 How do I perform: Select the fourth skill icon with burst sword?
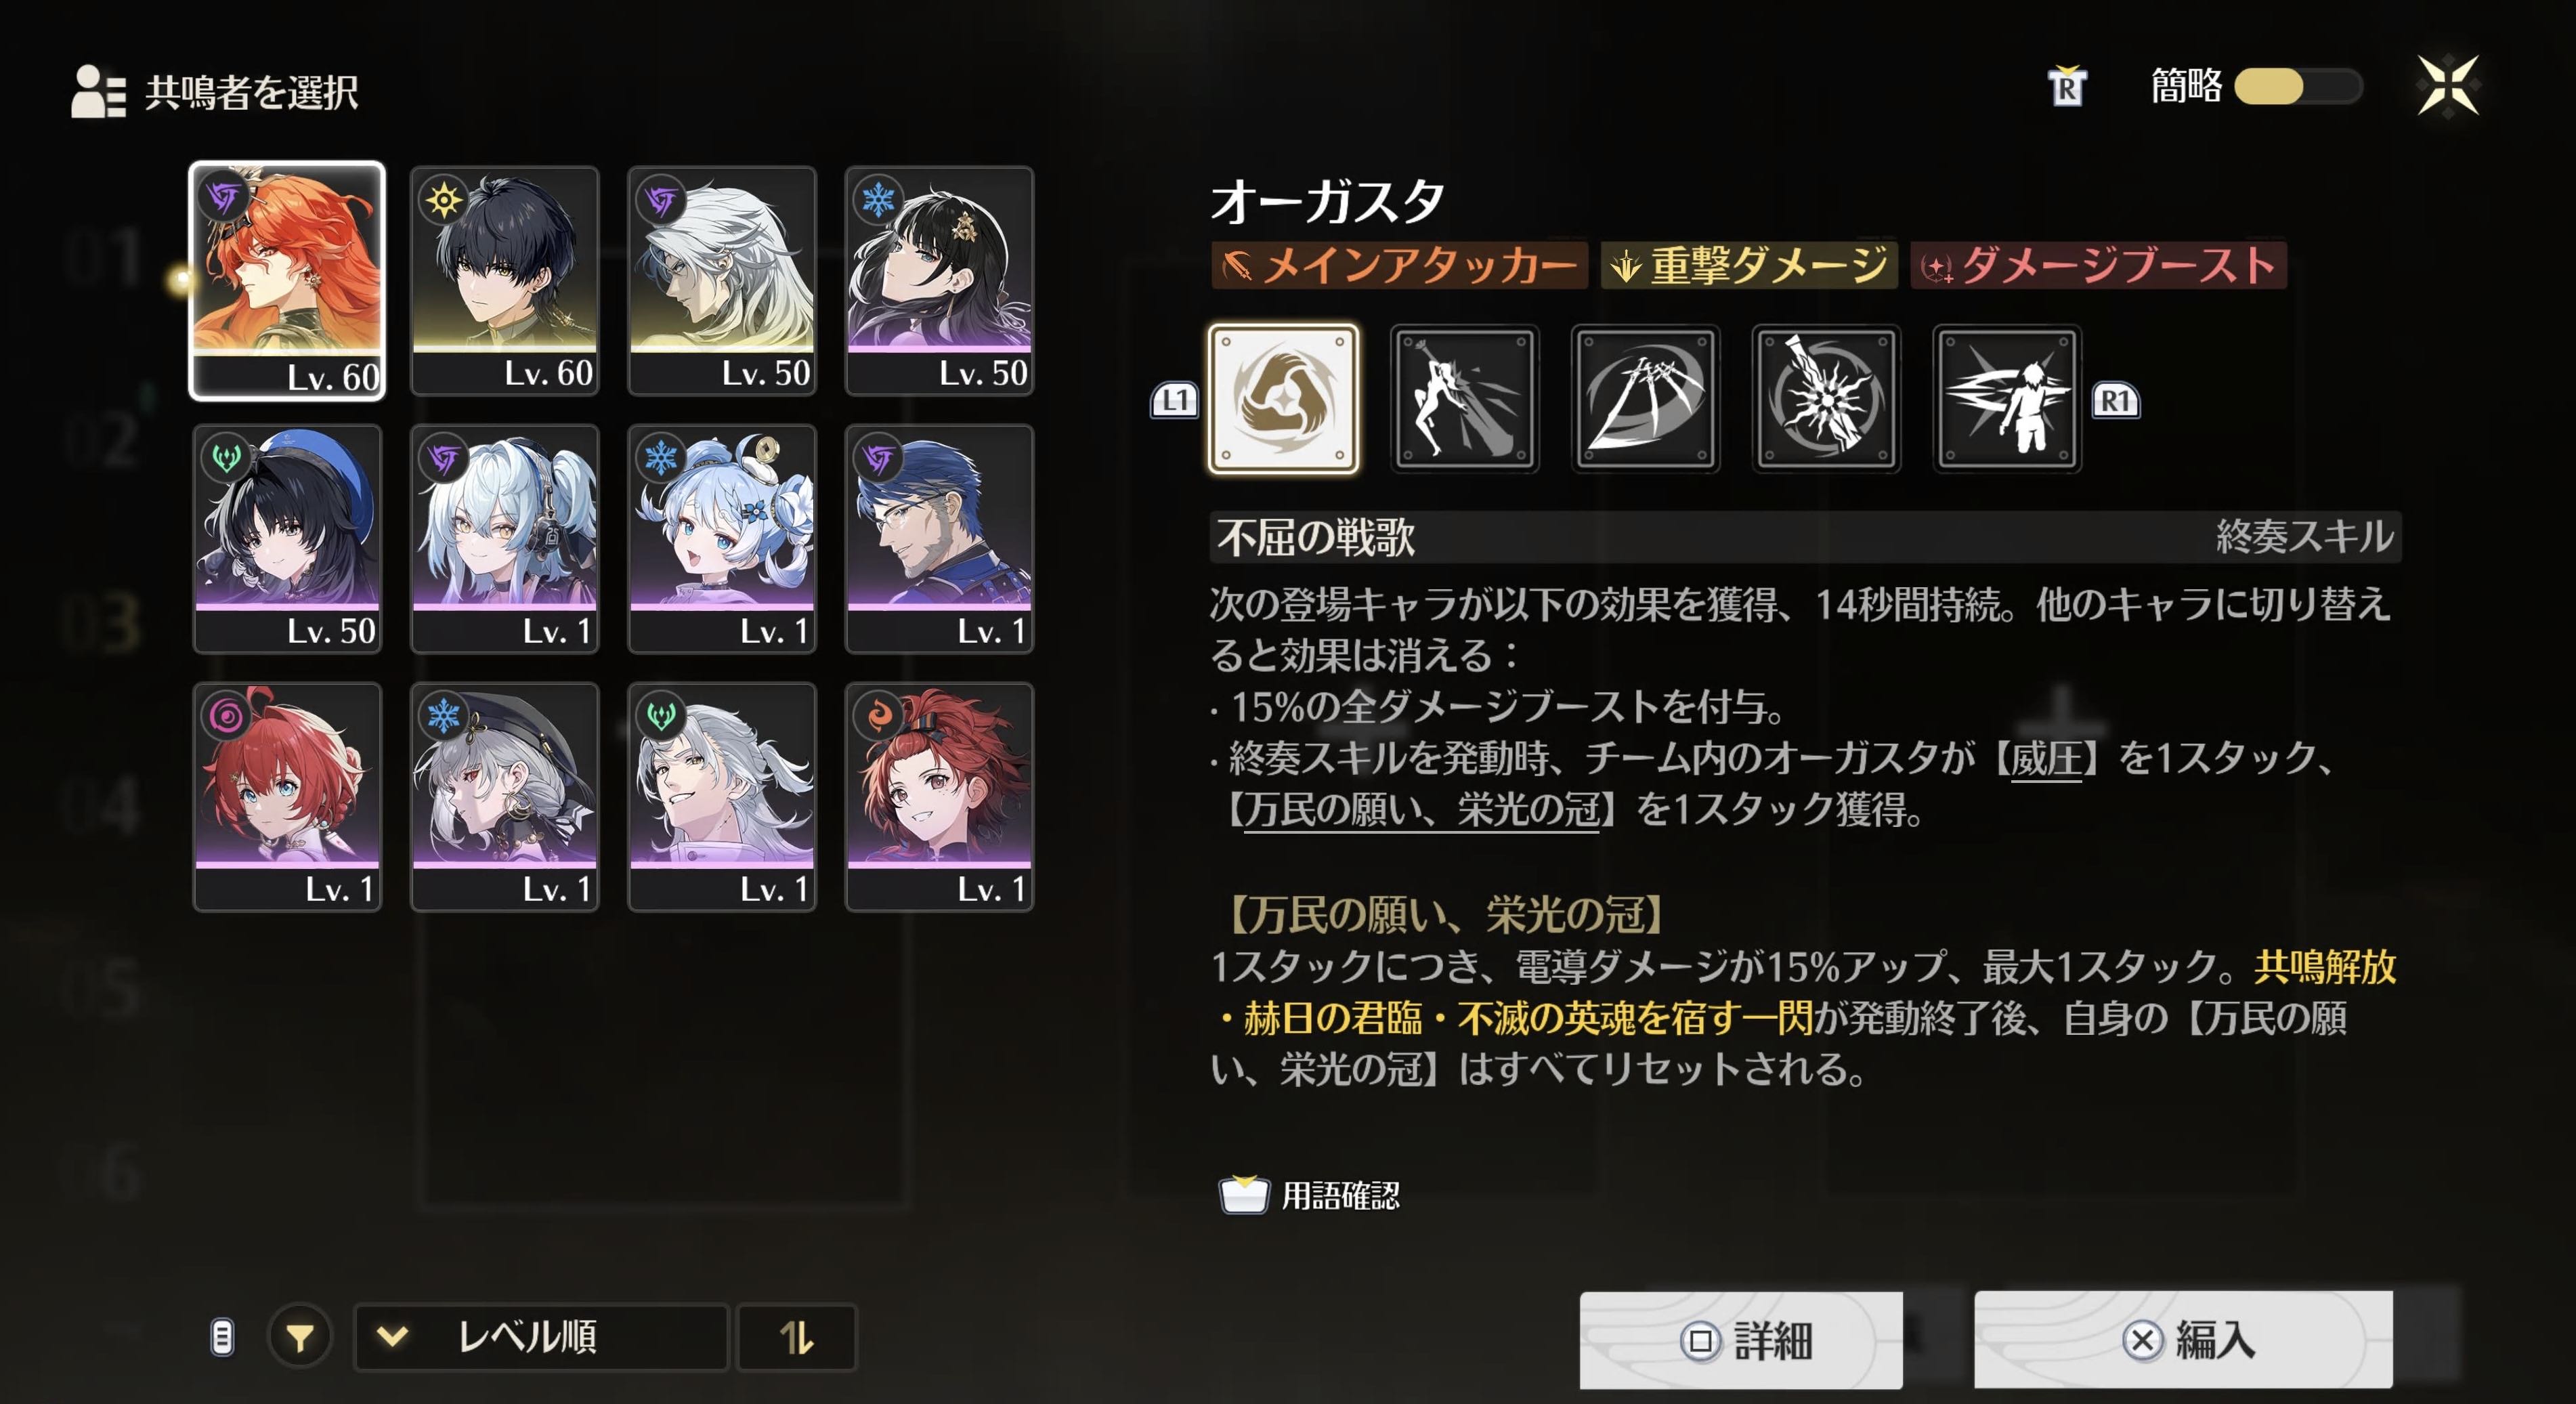click(x=1826, y=398)
